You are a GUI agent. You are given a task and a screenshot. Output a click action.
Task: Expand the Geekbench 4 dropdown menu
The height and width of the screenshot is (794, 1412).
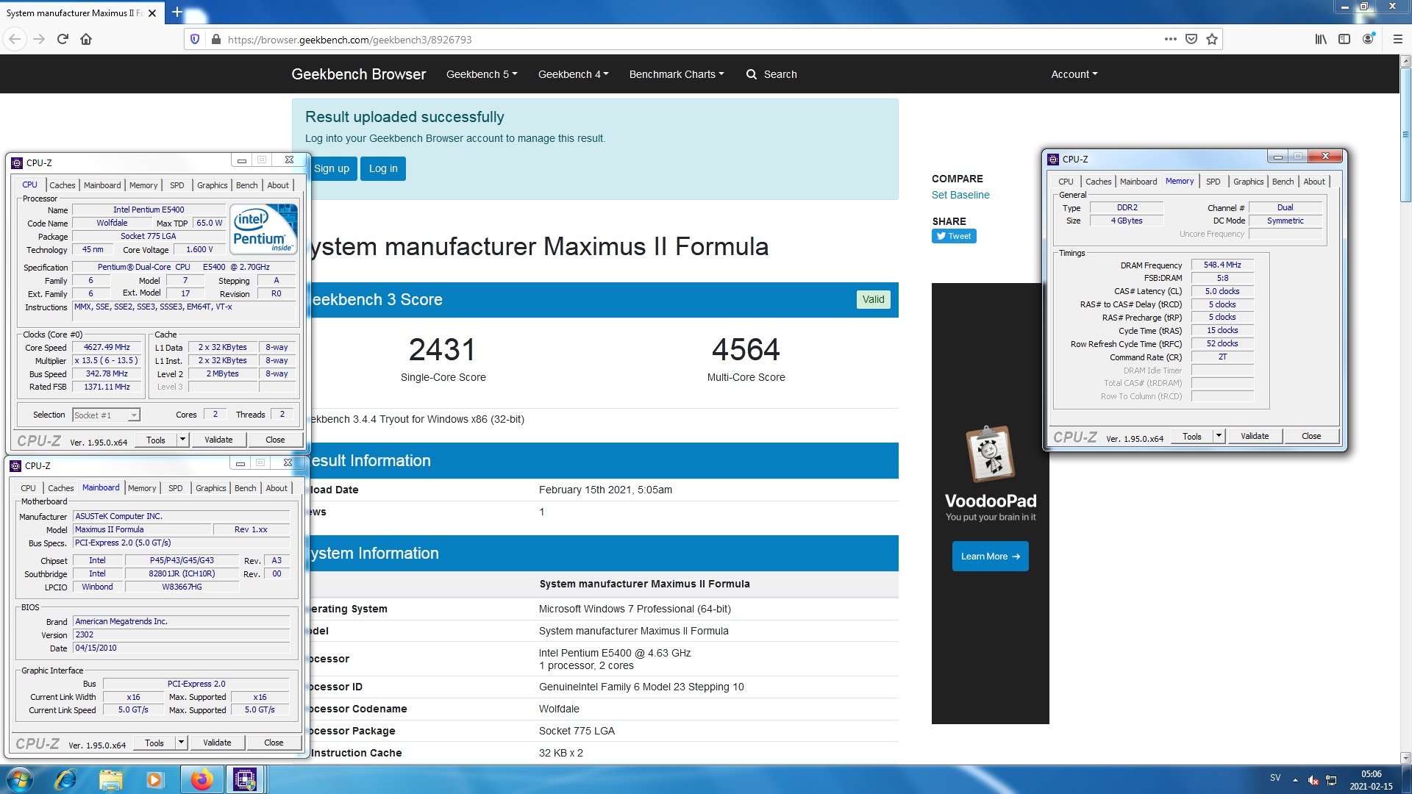pos(573,74)
